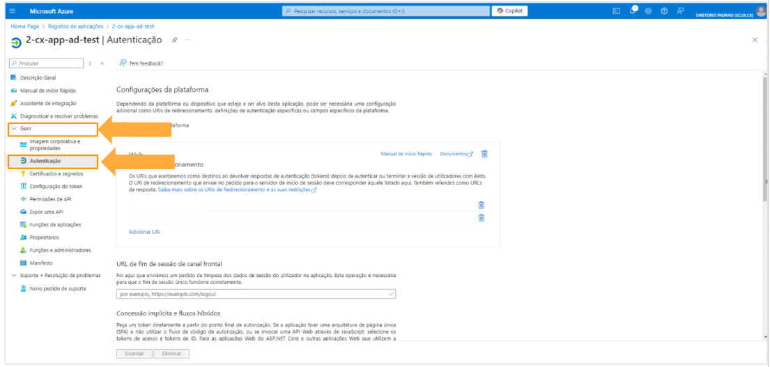Image resolution: width=770 pixels, height=367 pixels.
Task: Collapse the sidebar with double chevron
Action: [x=102, y=63]
